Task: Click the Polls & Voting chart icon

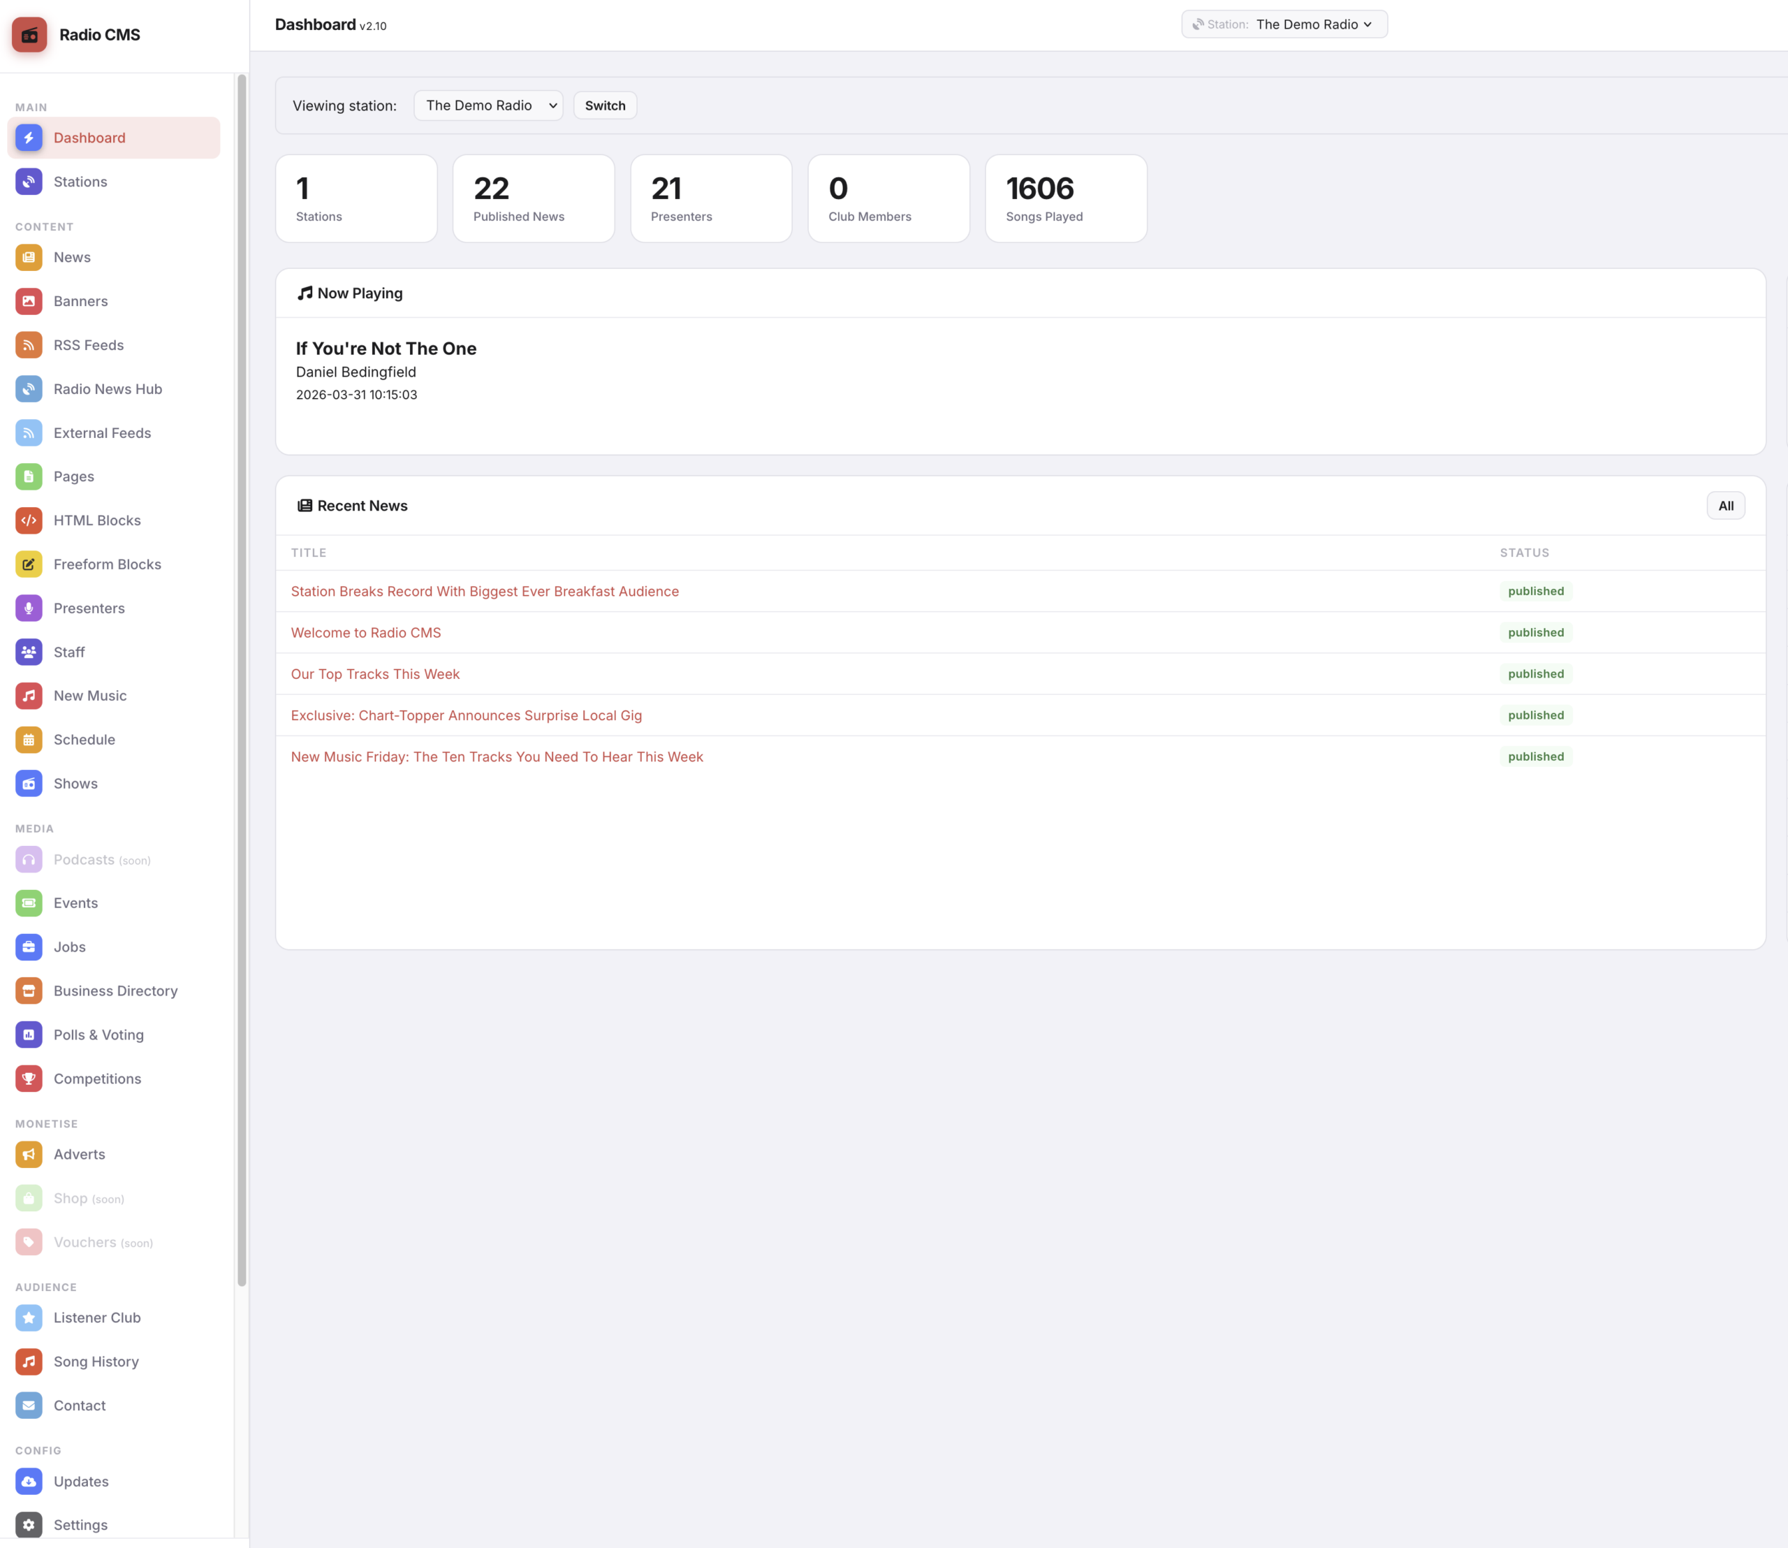Action: click(29, 1035)
